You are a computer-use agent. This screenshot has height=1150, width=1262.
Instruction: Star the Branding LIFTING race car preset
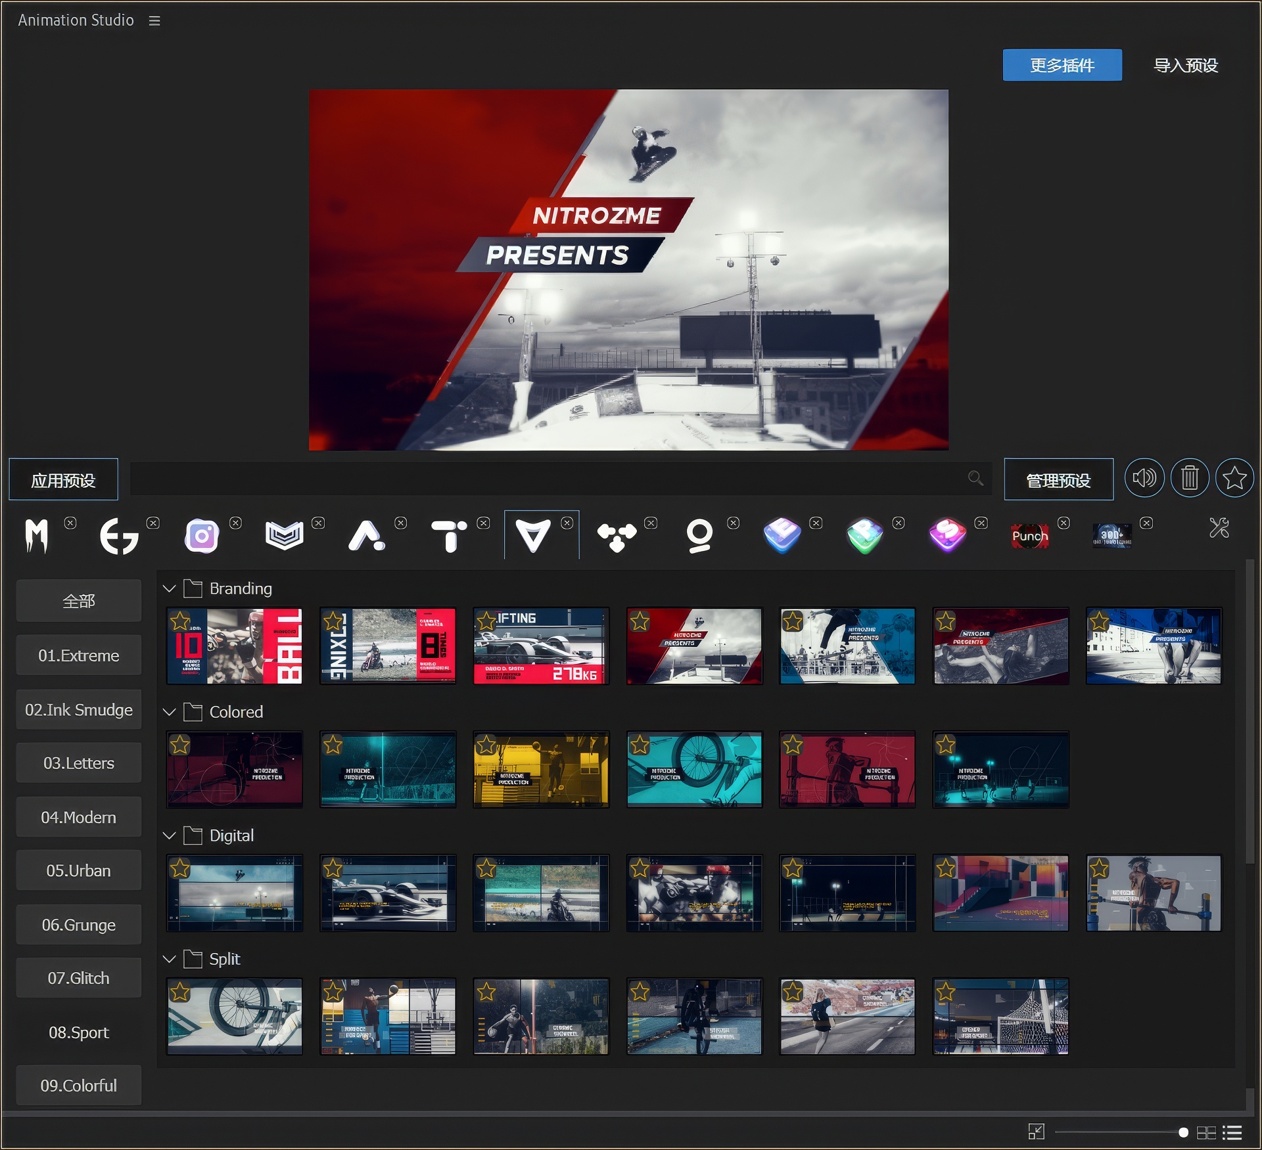pyautogui.click(x=486, y=621)
